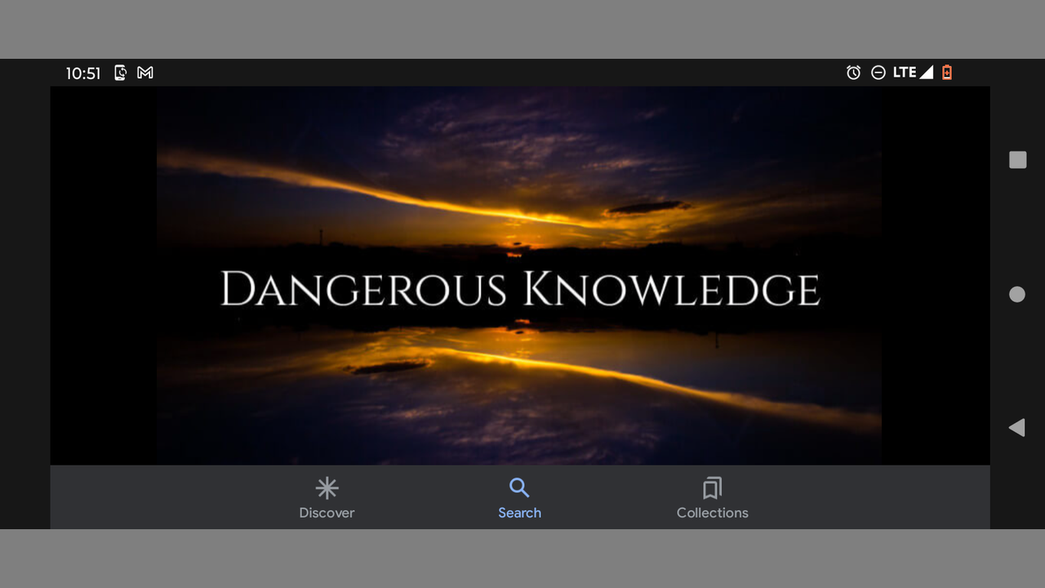Tap the alarm clock status icon
This screenshot has height=588, width=1045.
click(853, 73)
